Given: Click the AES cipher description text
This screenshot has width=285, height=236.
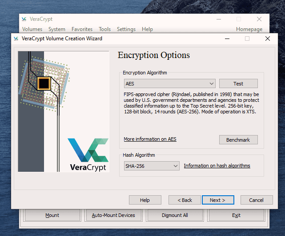Looking at the screenshot, I should (x=191, y=103).
